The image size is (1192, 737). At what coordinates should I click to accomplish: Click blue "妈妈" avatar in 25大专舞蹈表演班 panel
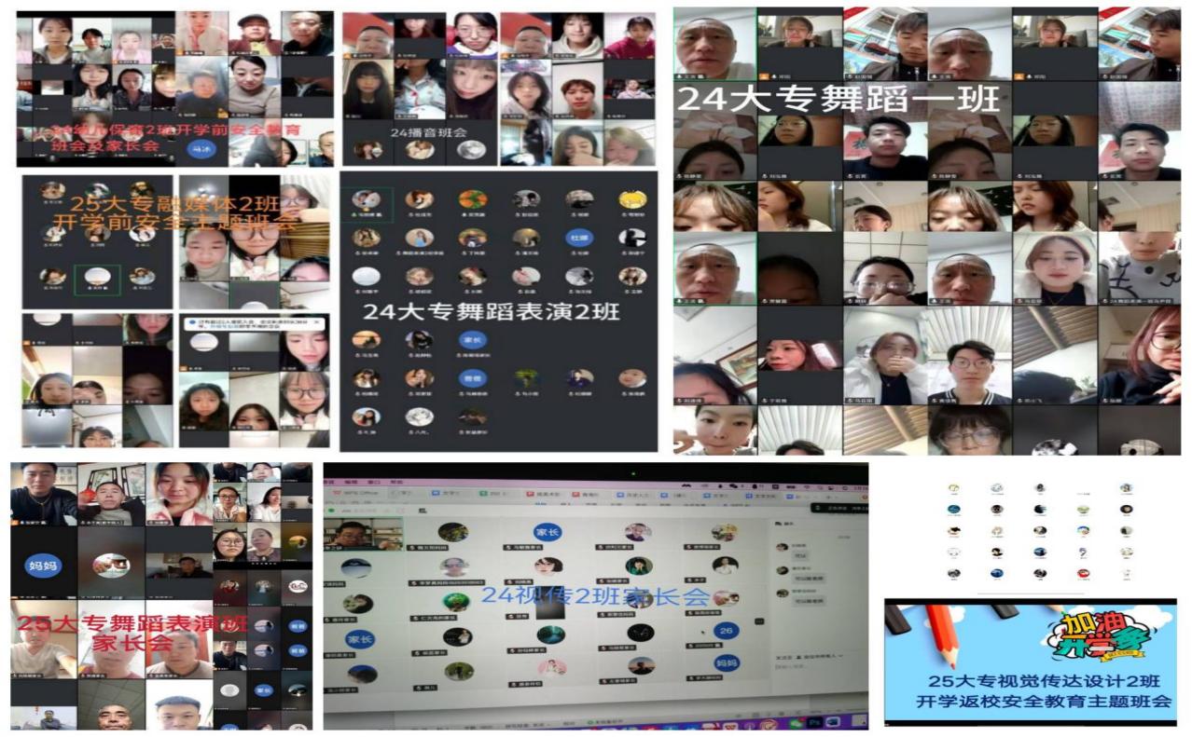pos(37,566)
